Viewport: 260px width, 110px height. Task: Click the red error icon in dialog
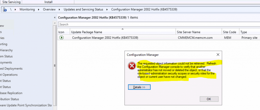[132, 66]
